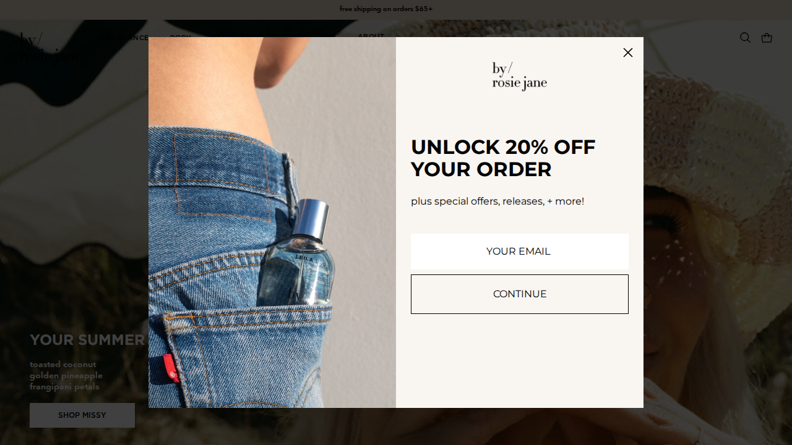Open the BODY menu
This screenshot has width=792, height=445.
(x=181, y=38)
